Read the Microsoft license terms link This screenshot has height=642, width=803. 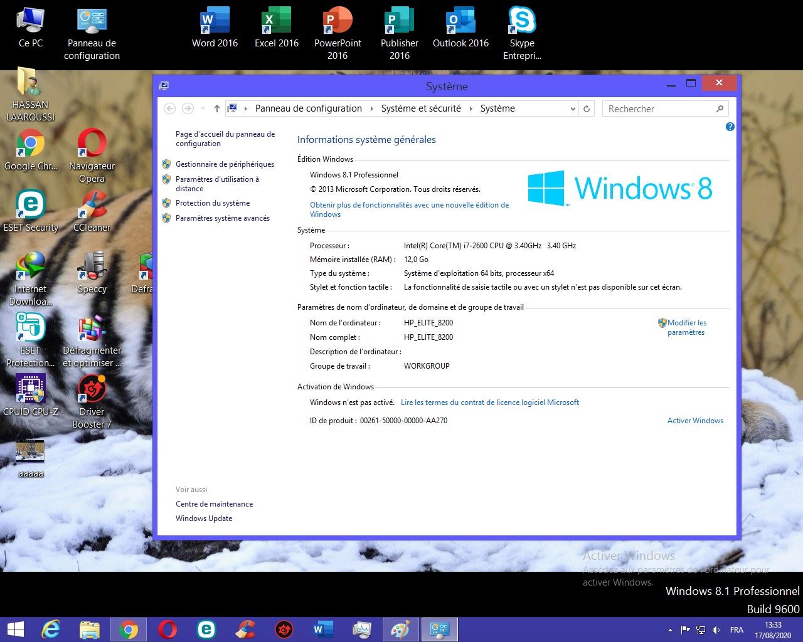tap(490, 403)
